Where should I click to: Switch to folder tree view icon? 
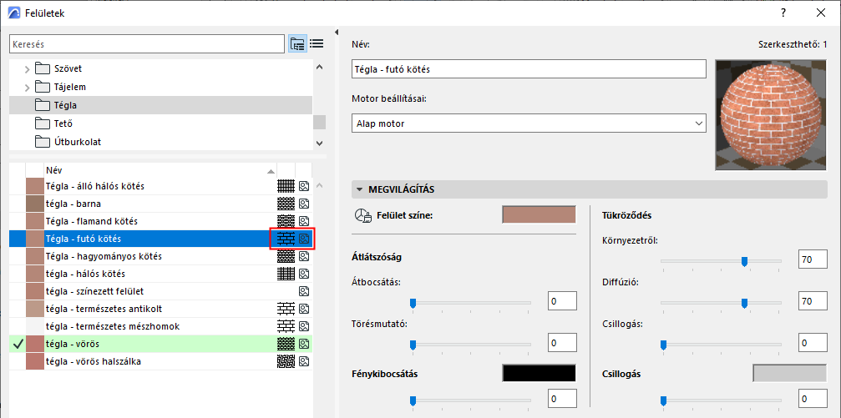297,44
